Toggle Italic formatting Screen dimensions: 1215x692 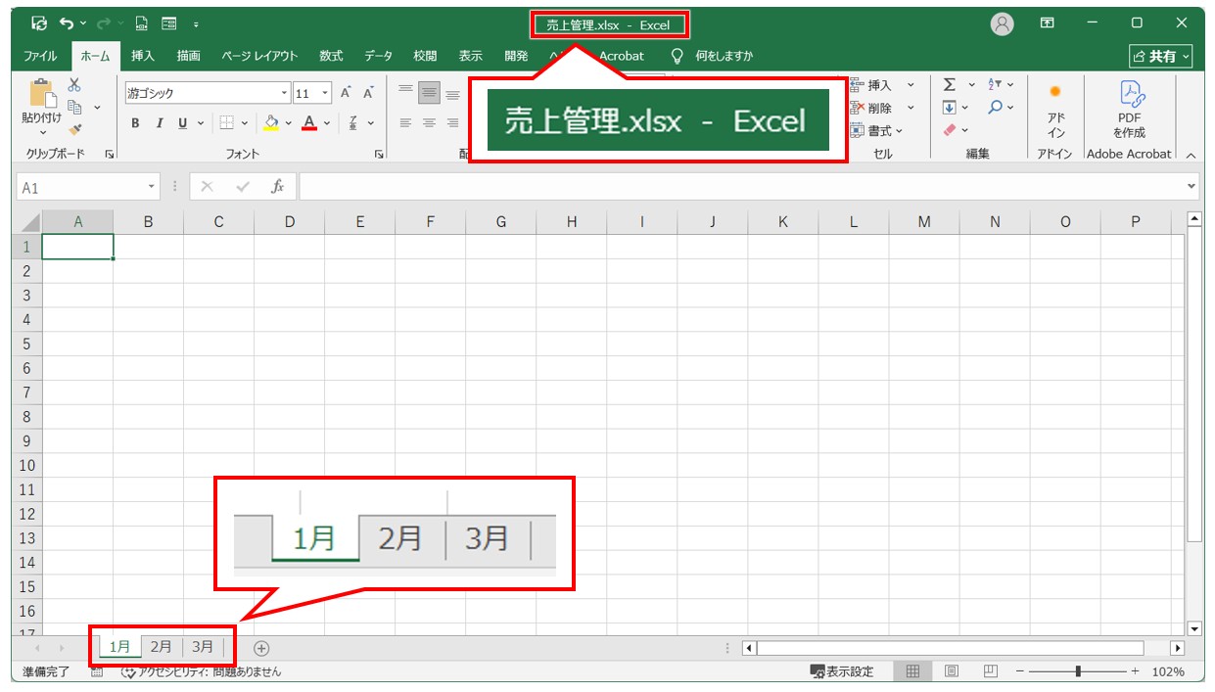159,123
